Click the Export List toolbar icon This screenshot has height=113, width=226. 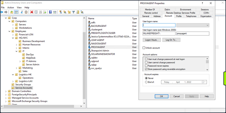click(x=45, y=12)
